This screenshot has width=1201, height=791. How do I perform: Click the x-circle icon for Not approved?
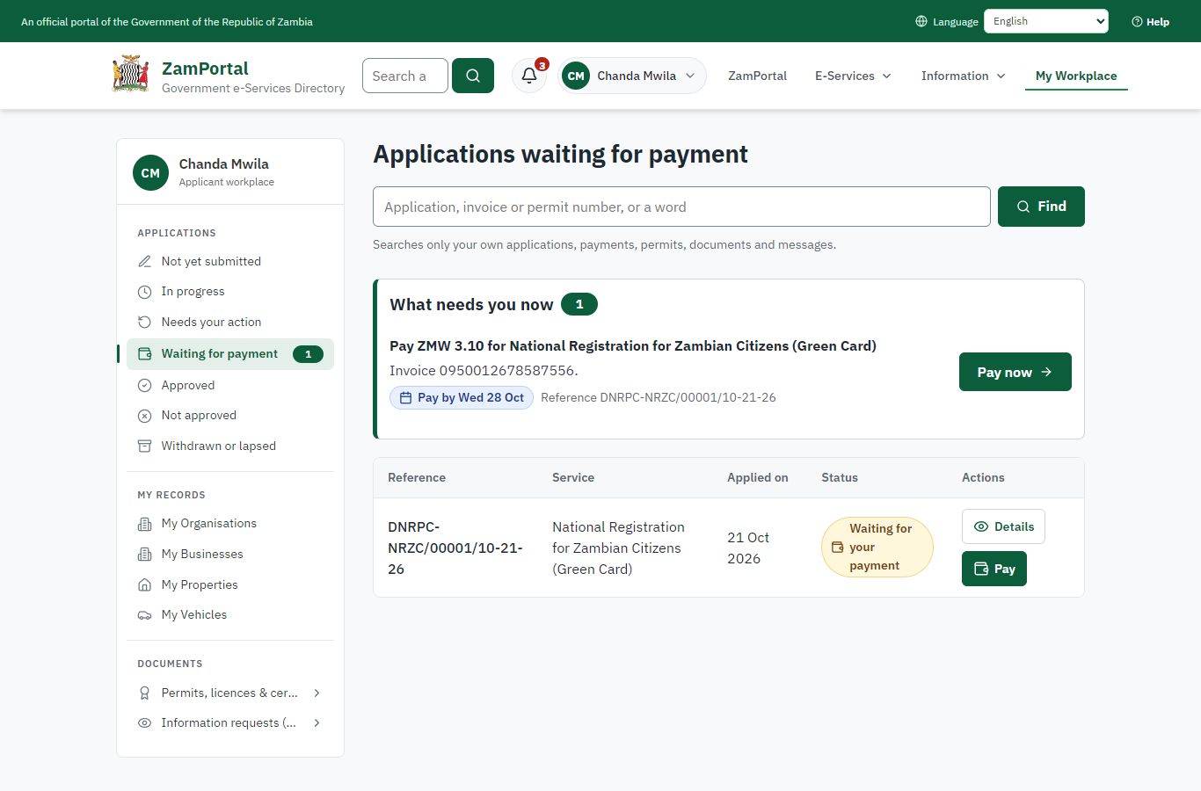(145, 416)
